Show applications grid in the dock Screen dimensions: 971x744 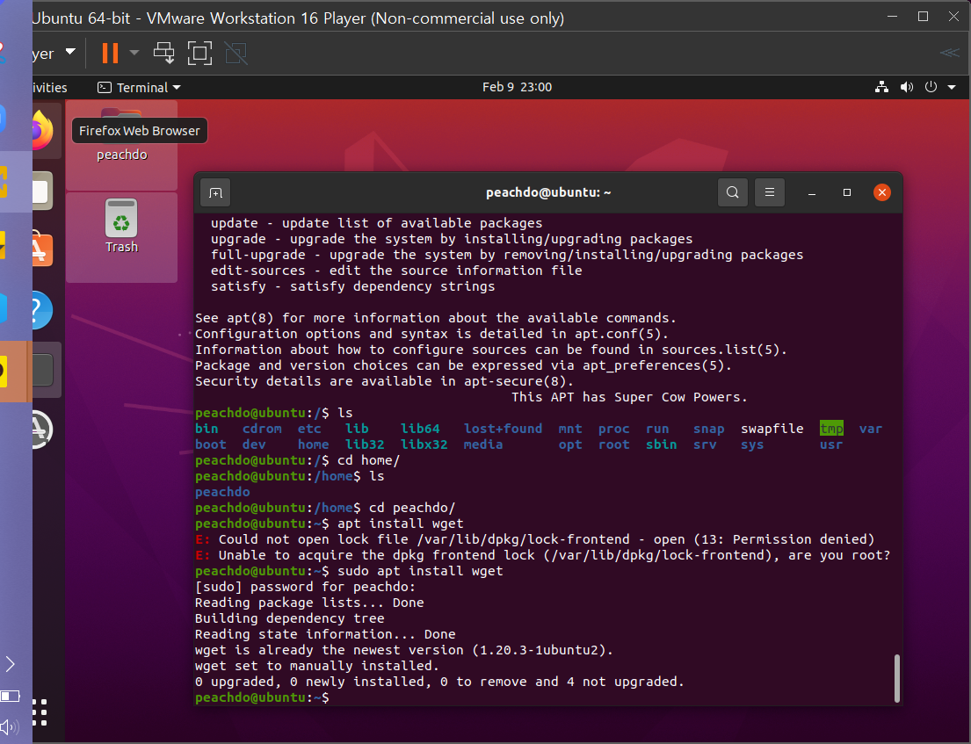click(x=40, y=711)
